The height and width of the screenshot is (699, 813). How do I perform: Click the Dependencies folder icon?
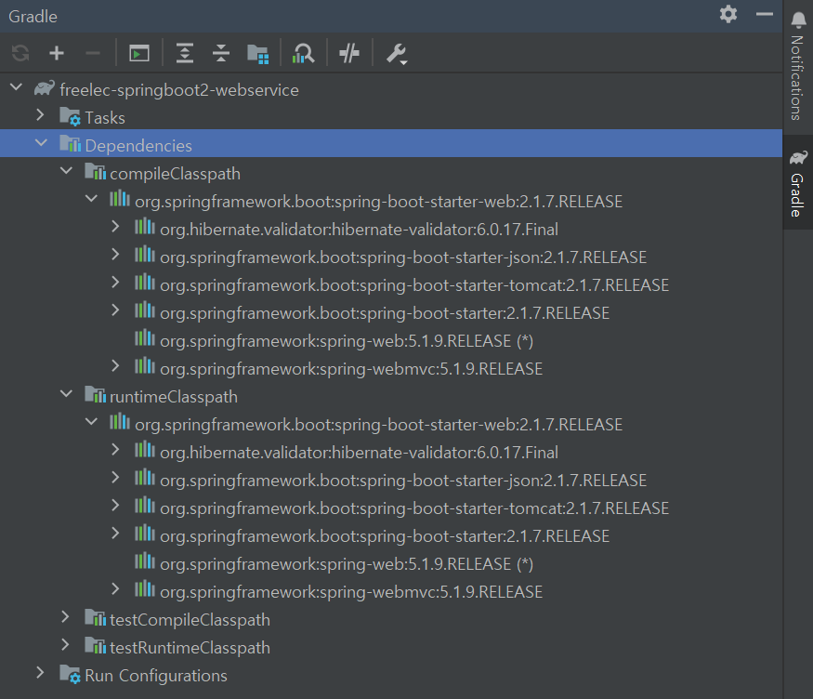click(70, 144)
